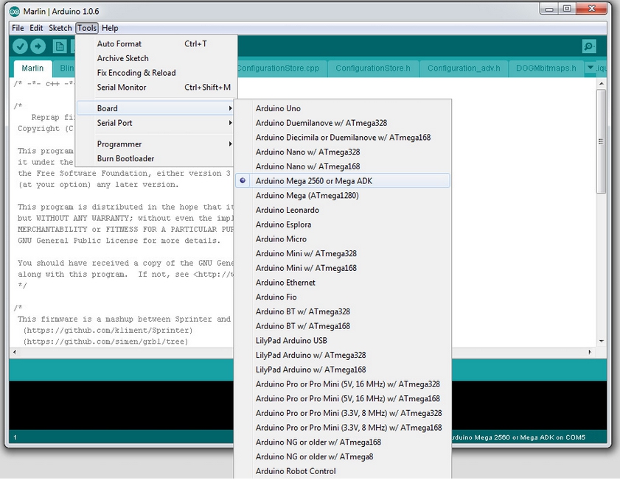Select Arduino Uno board

coord(342,108)
